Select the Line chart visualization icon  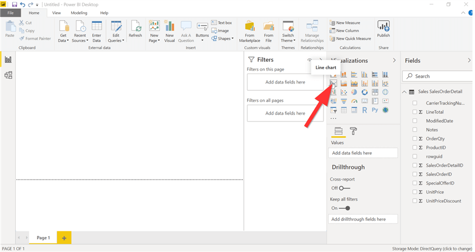coord(333,83)
